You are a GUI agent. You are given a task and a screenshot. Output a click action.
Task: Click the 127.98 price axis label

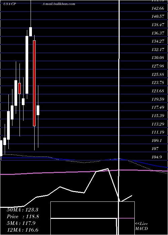158,66
